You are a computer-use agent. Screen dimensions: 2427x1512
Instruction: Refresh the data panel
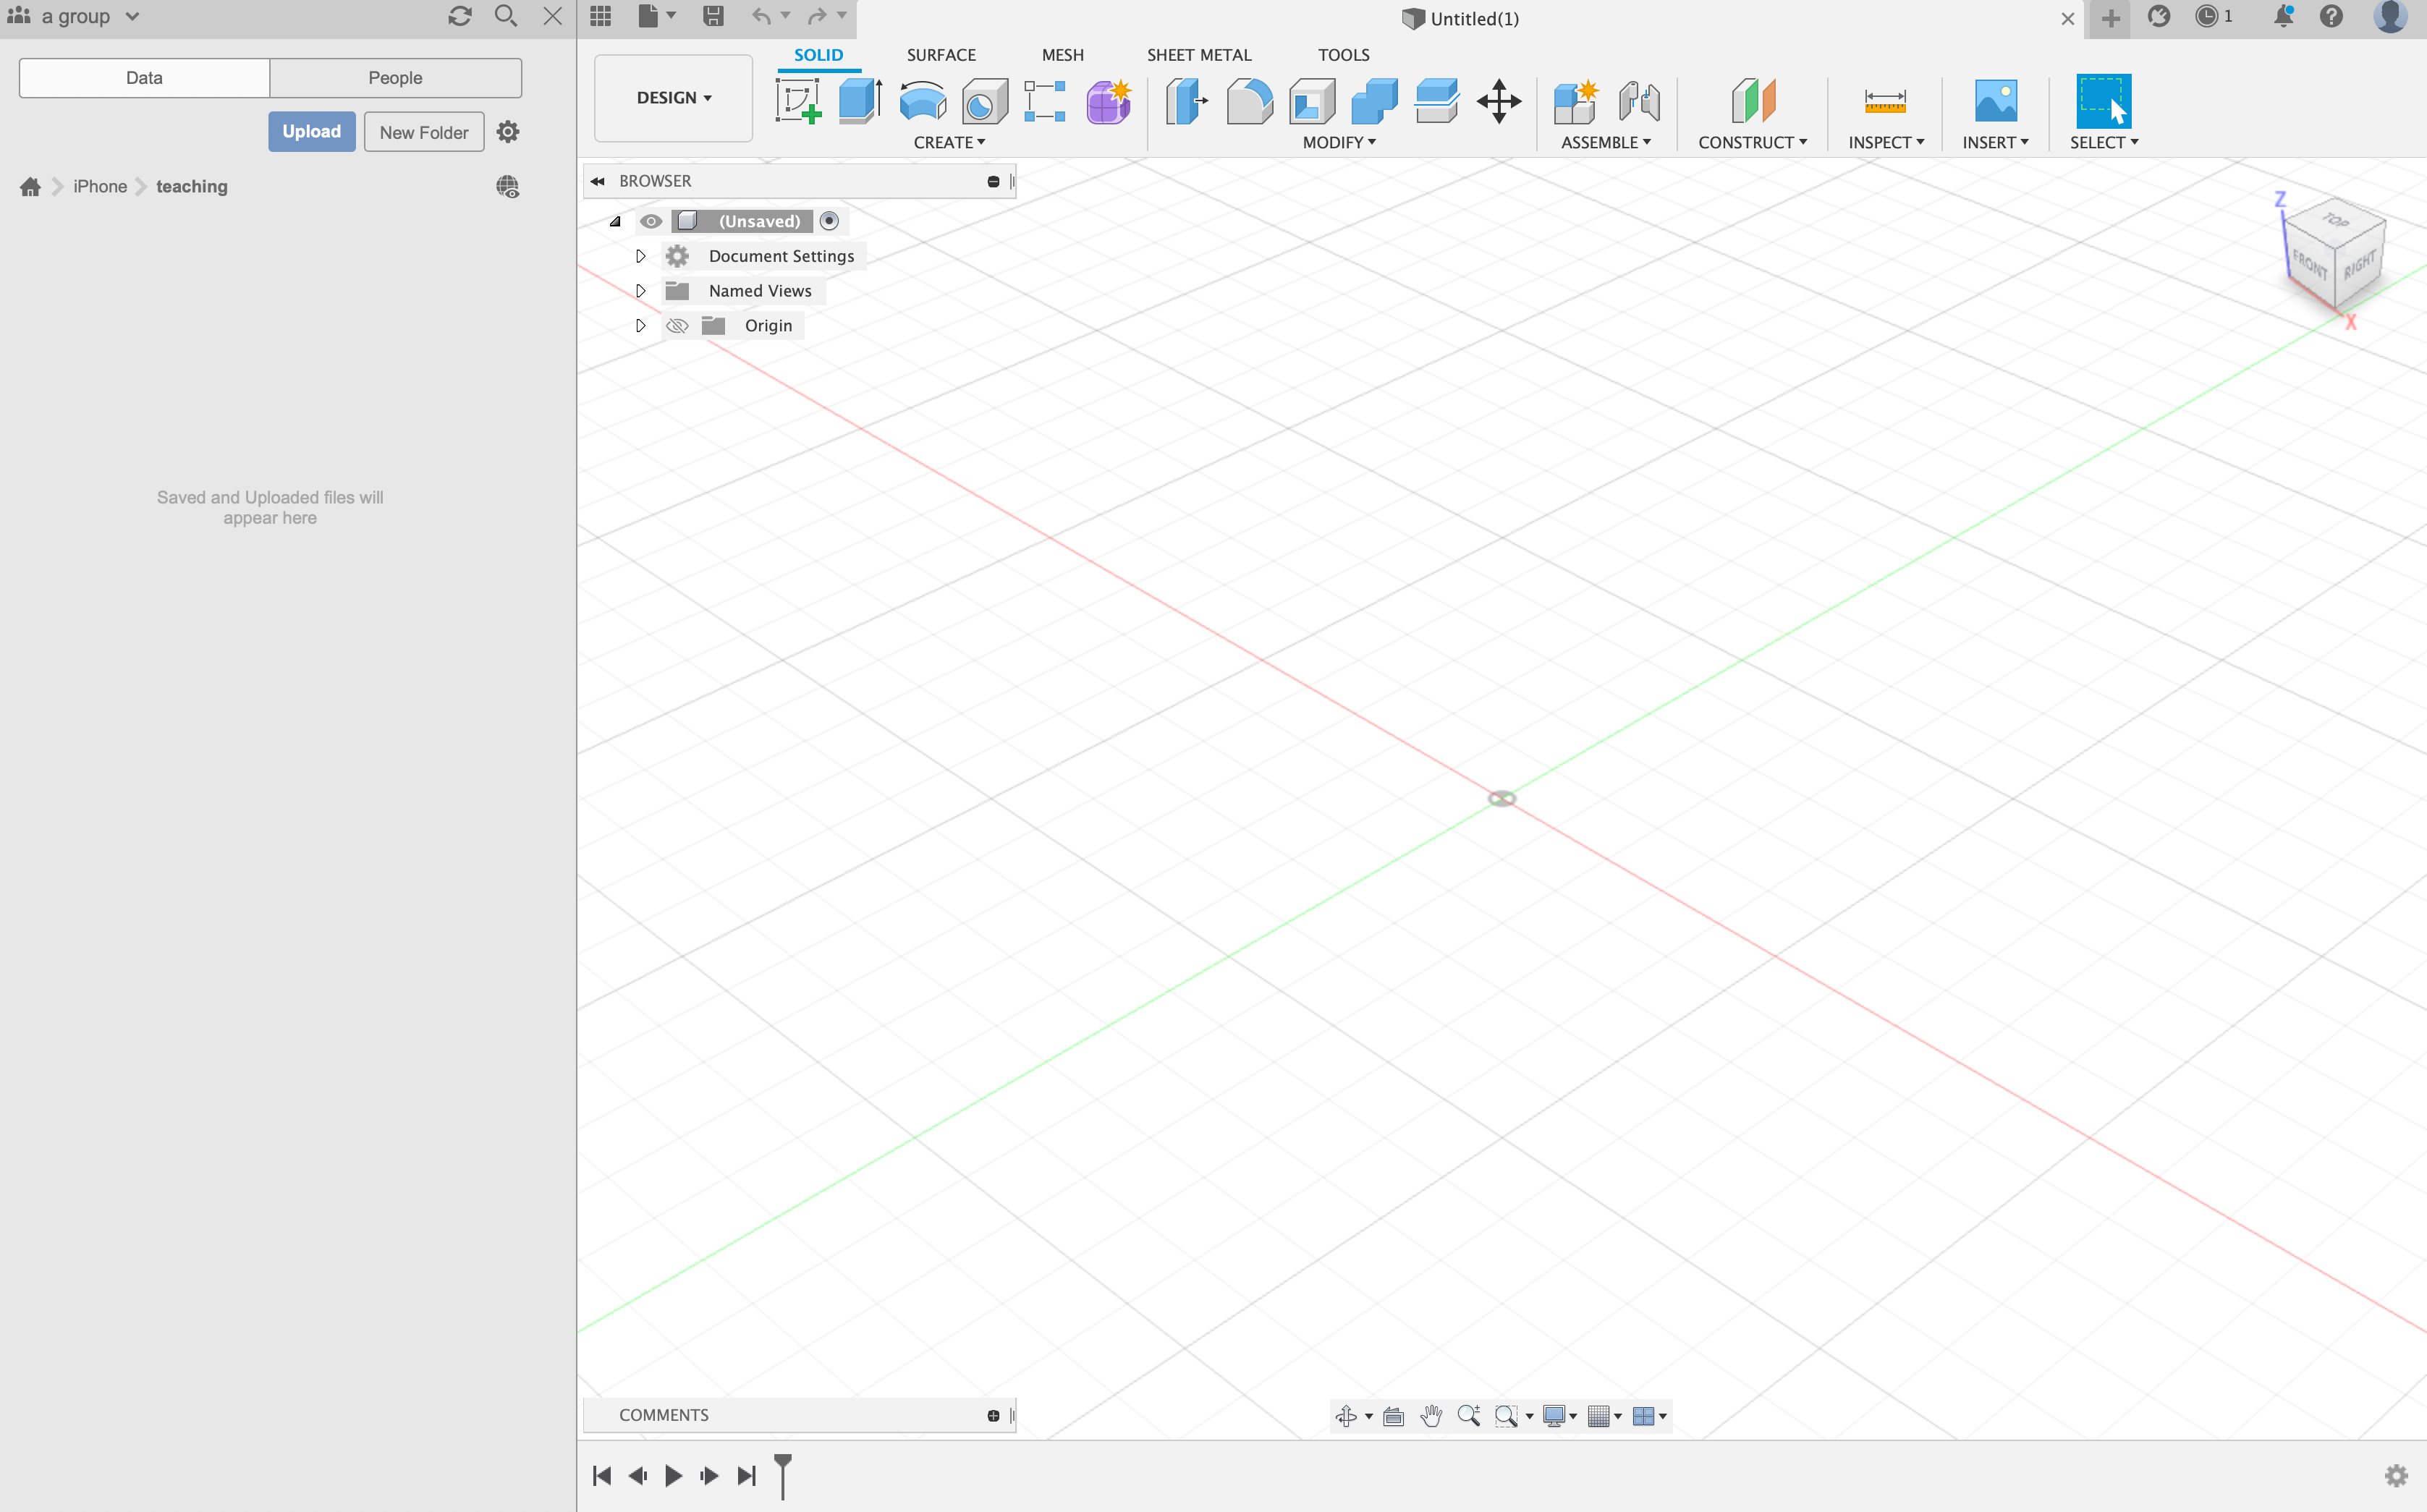pos(459,16)
